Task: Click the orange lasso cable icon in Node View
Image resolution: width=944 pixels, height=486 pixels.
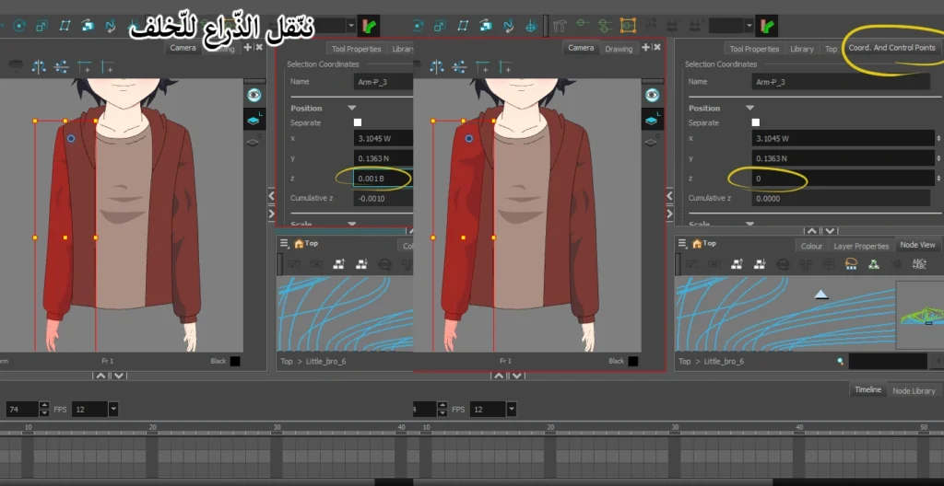Action: point(851,263)
